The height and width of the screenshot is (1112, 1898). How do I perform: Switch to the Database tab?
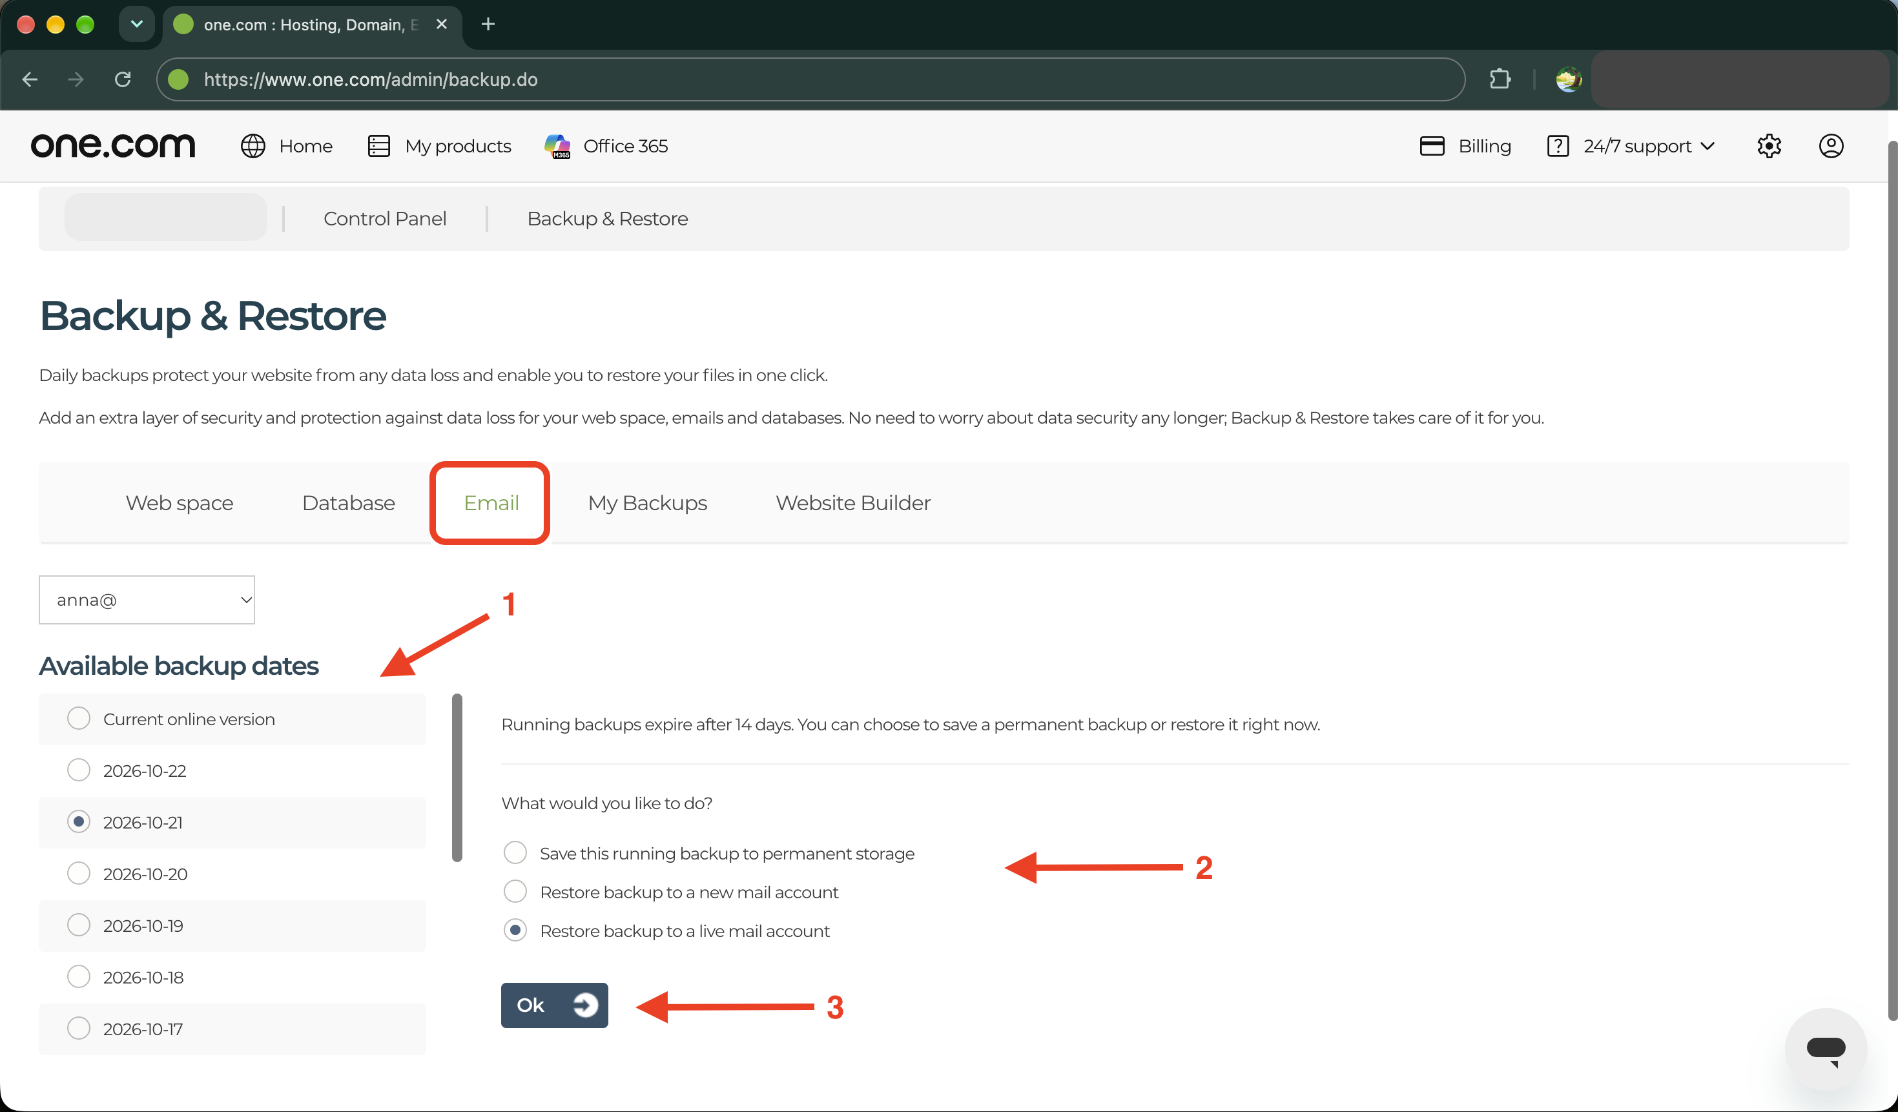pyautogui.click(x=348, y=503)
